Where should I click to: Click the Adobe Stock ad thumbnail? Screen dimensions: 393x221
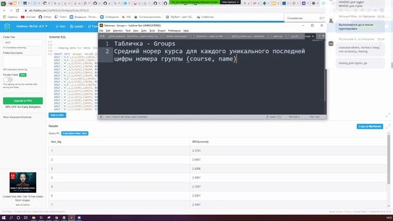coord(23,182)
